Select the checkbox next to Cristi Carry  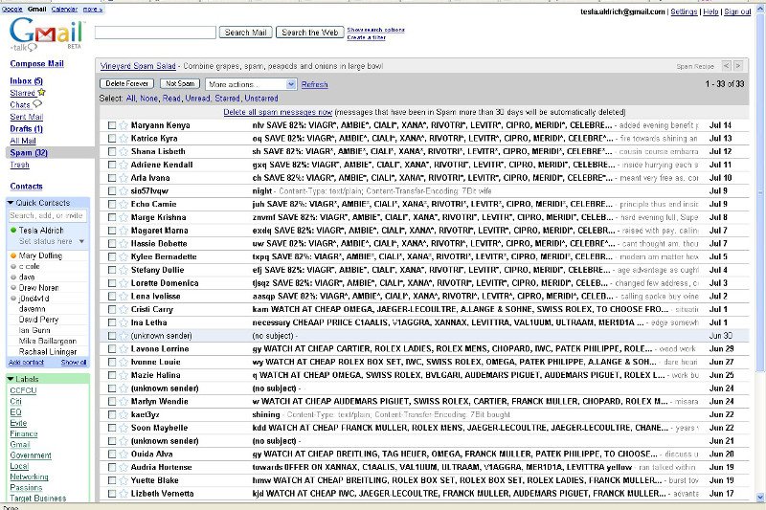click(111, 309)
